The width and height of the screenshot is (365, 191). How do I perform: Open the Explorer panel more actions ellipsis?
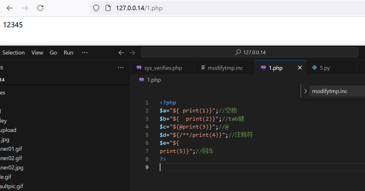coord(121,68)
